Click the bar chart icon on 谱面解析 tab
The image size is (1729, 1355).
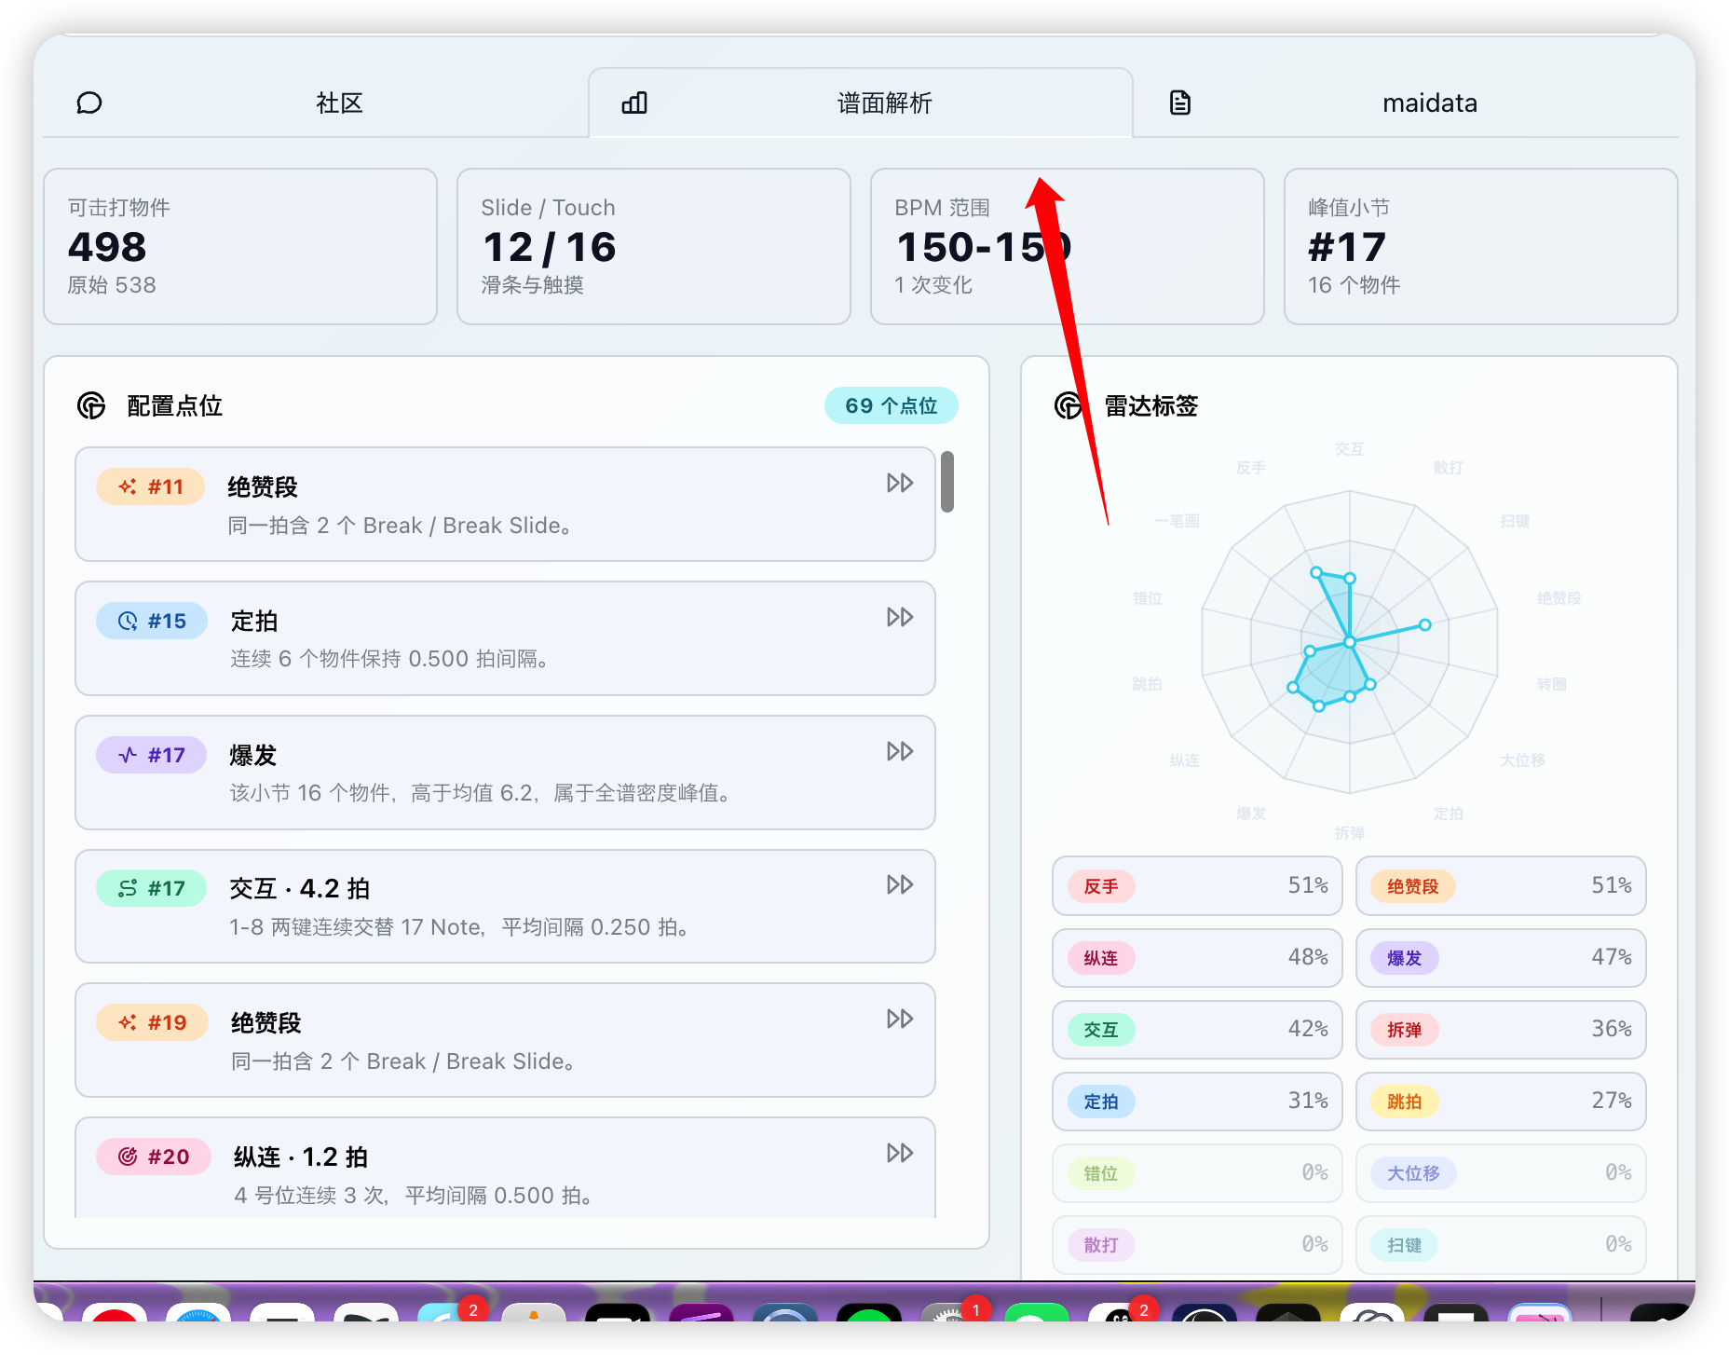634,103
